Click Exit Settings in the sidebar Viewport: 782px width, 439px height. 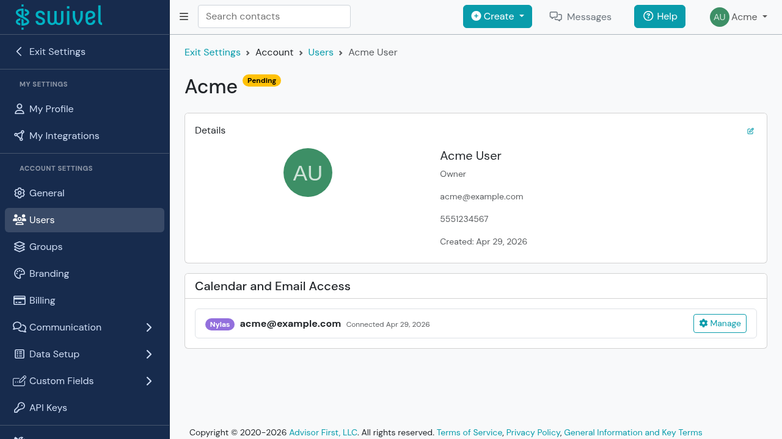pos(84,52)
